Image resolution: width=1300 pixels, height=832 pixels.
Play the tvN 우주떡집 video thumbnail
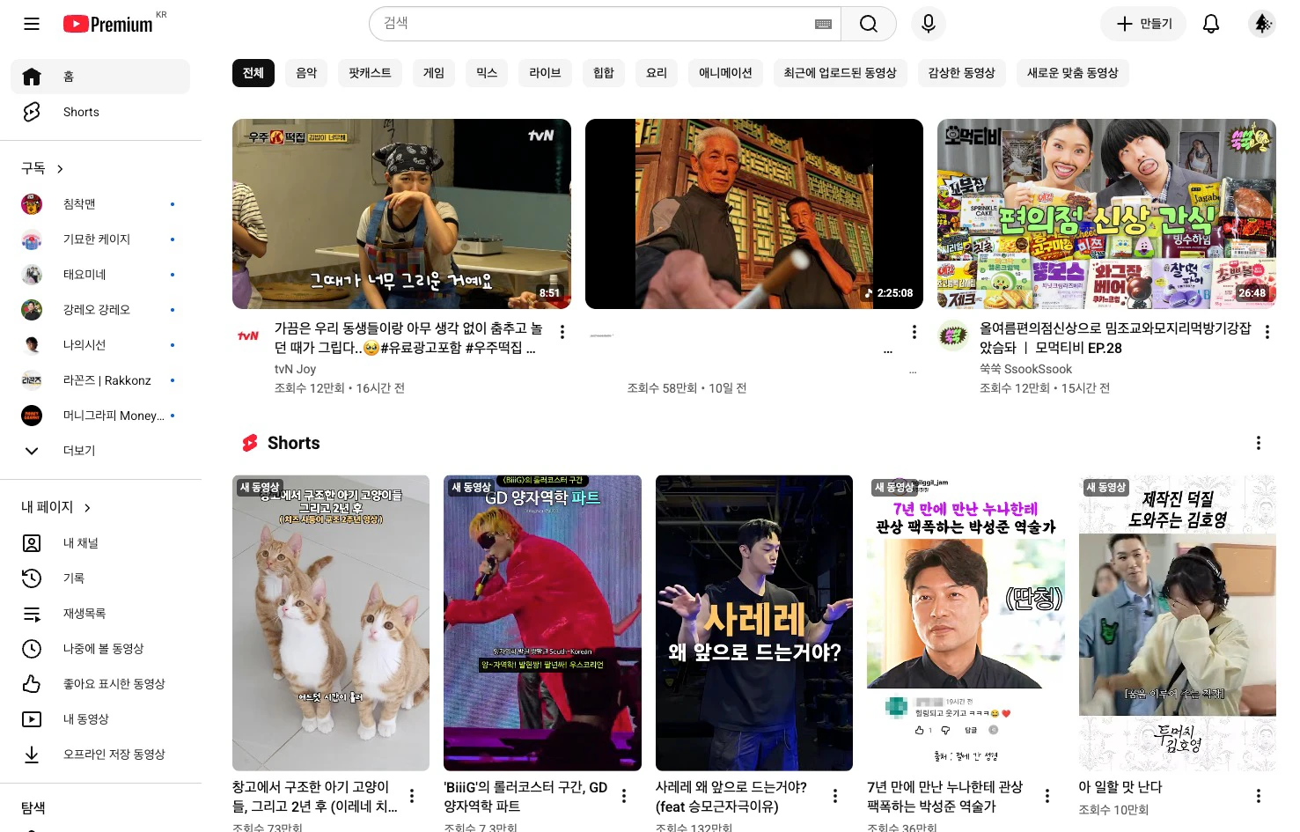pos(401,214)
